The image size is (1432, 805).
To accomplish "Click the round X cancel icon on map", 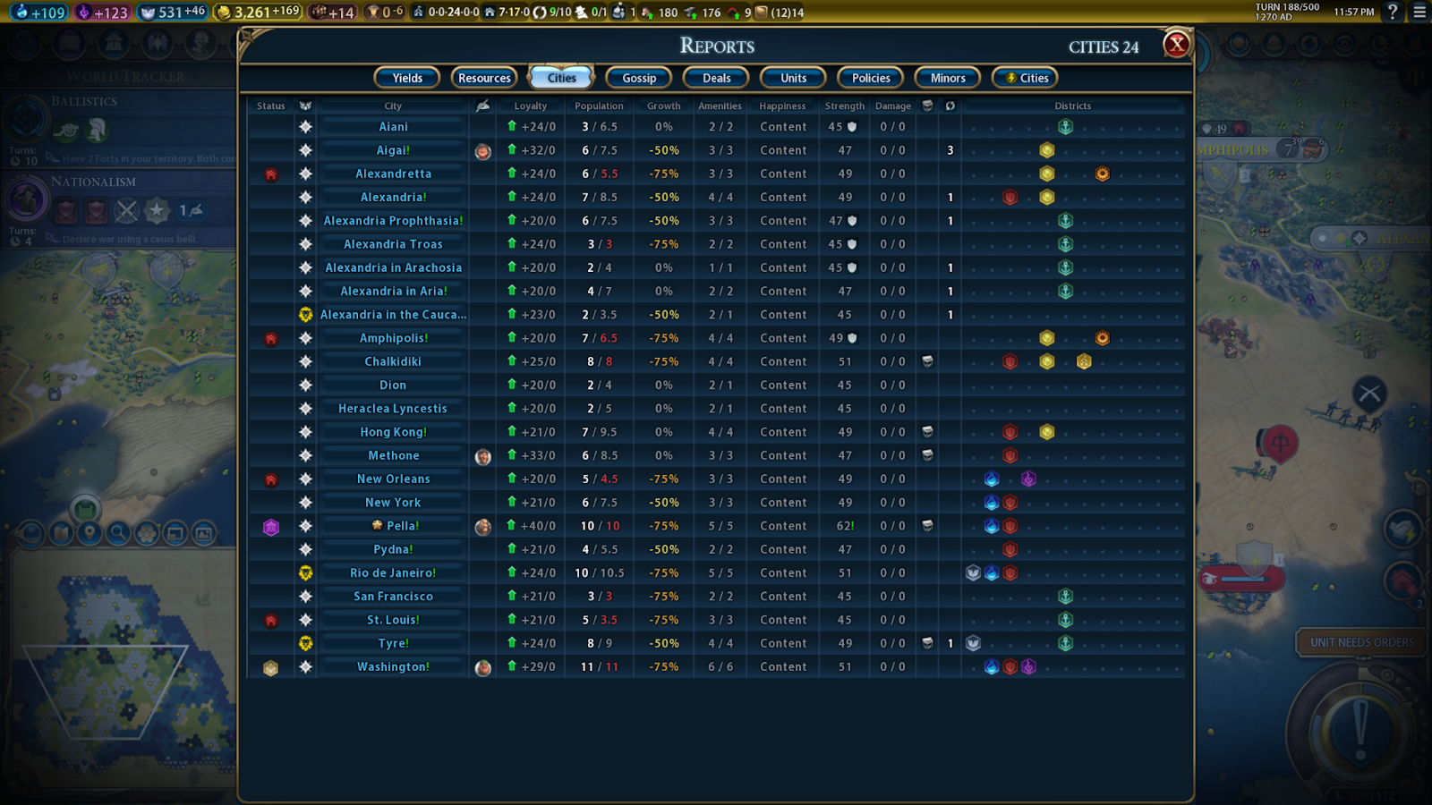I will pos(1369,393).
